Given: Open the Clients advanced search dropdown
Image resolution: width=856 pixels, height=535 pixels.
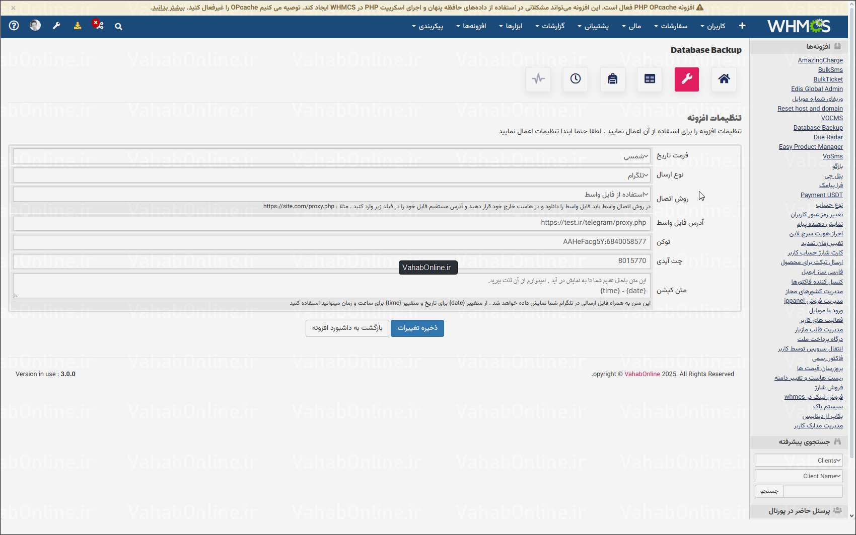Looking at the screenshot, I should click(799, 460).
